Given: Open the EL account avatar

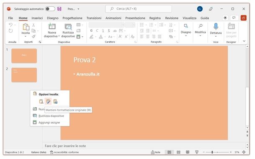Looking at the screenshot, I should point(200,9).
